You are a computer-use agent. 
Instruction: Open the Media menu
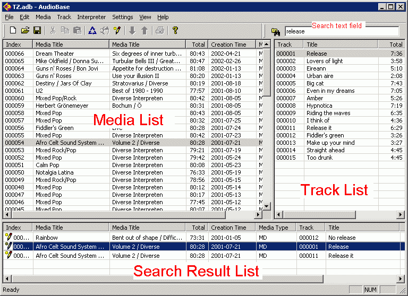pyautogui.click(x=43, y=17)
